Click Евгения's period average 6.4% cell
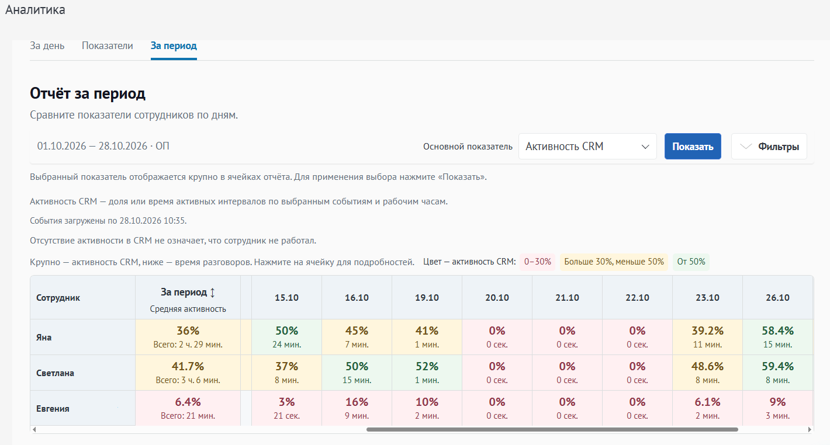 click(x=188, y=408)
